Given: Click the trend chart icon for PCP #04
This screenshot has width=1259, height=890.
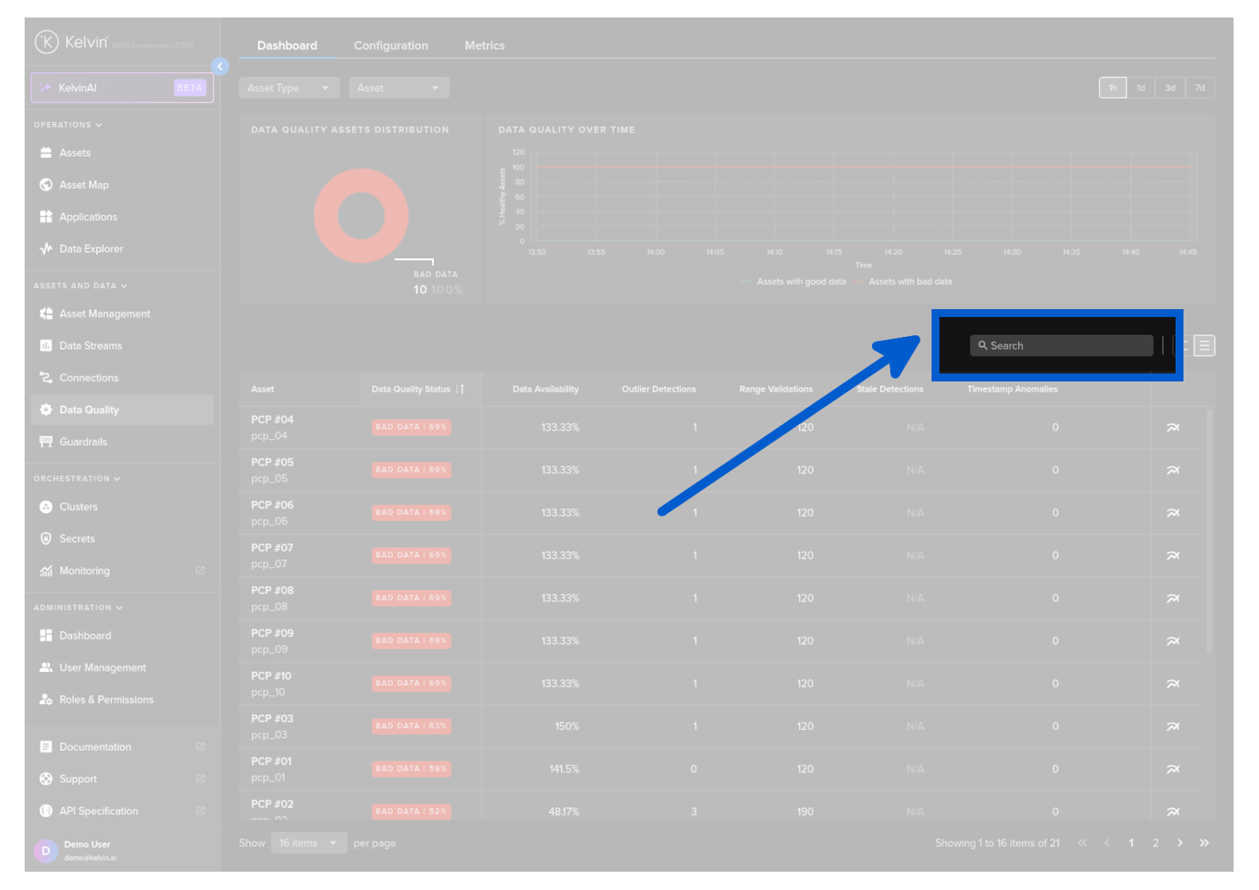Looking at the screenshot, I should point(1172,428).
